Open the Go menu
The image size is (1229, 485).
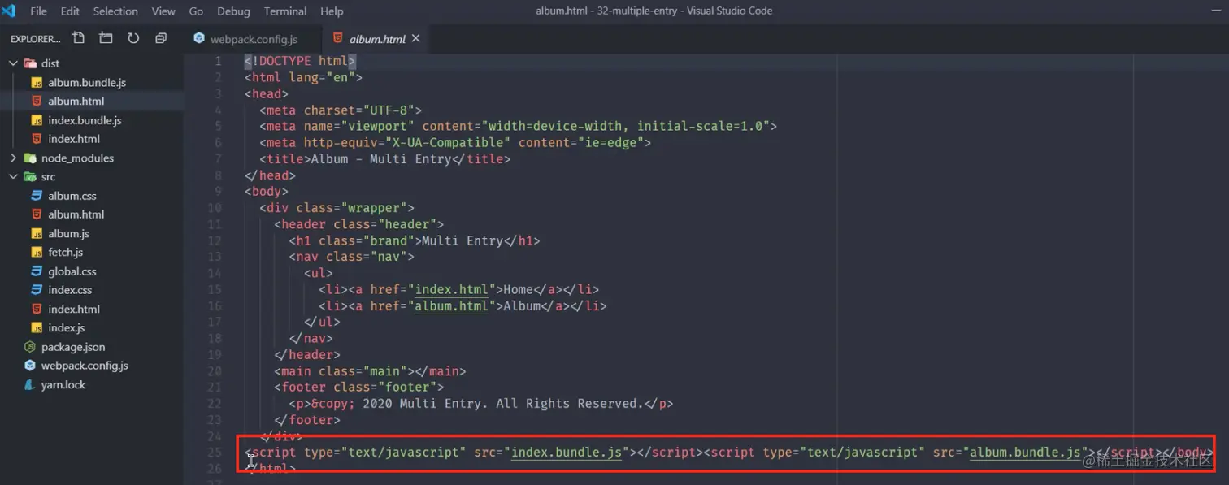(196, 11)
